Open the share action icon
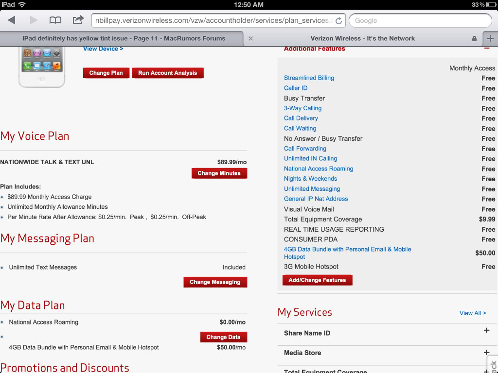This screenshot has height=373, width=498. [78, 19]
